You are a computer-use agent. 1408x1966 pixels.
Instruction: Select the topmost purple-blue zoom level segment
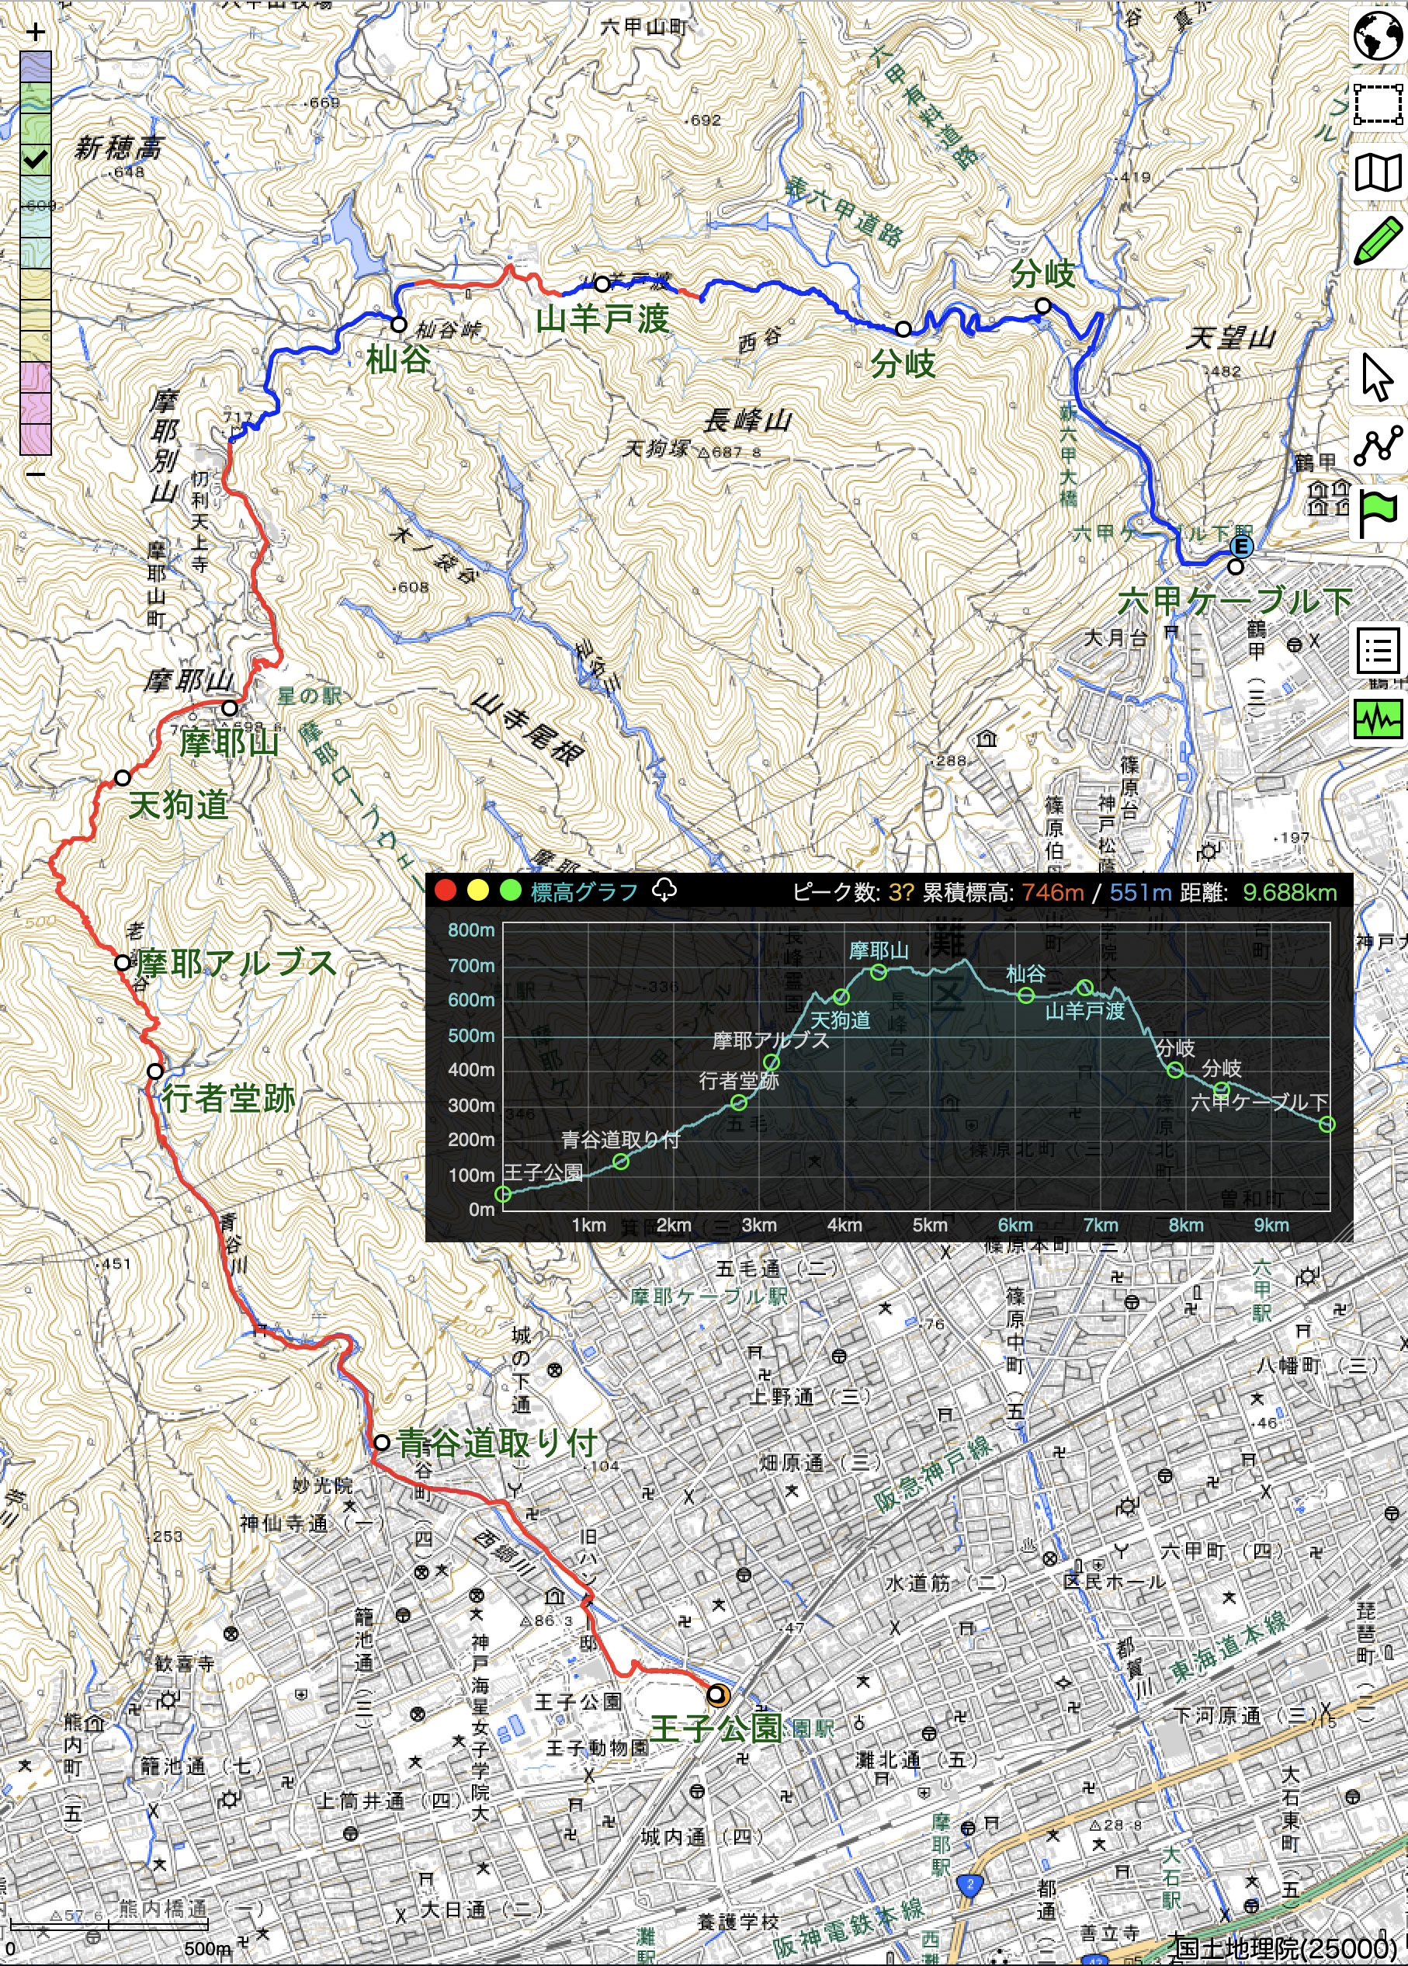(x=36, y=67)
